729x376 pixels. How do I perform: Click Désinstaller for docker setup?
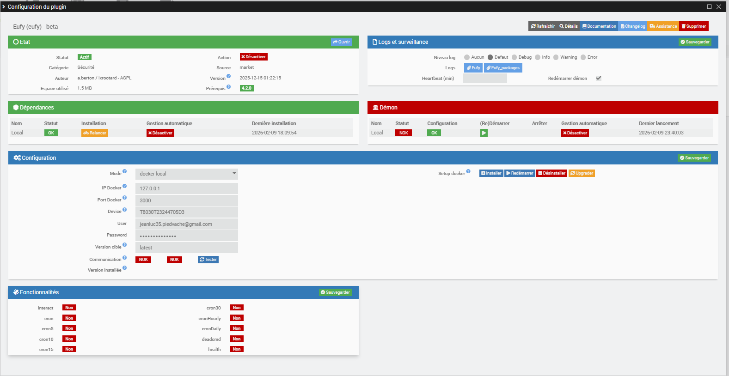pyautogui.click(x=552, y=173)
